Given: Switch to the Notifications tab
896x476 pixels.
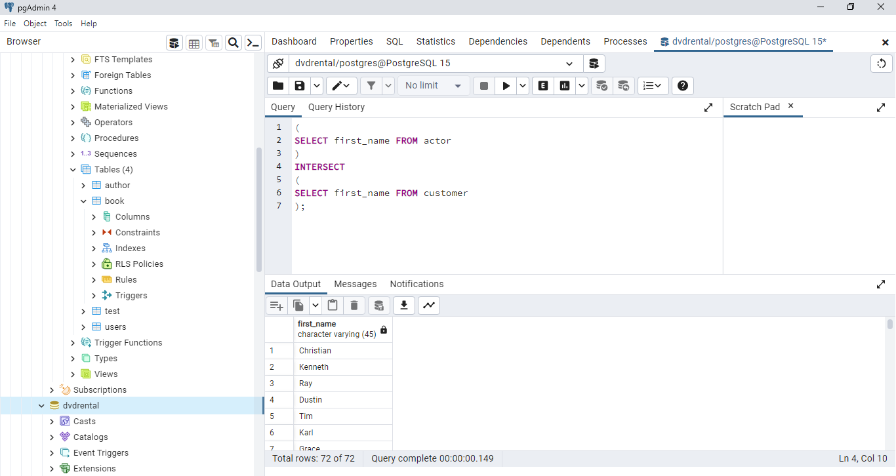Looking at the screenshot, I should (417, 284).
